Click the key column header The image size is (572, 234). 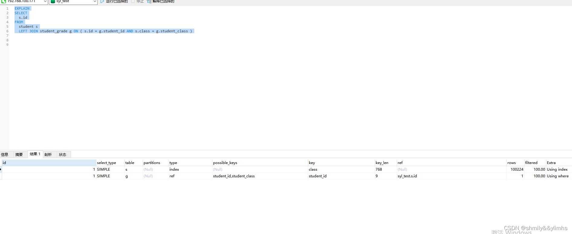click(341, 163)
